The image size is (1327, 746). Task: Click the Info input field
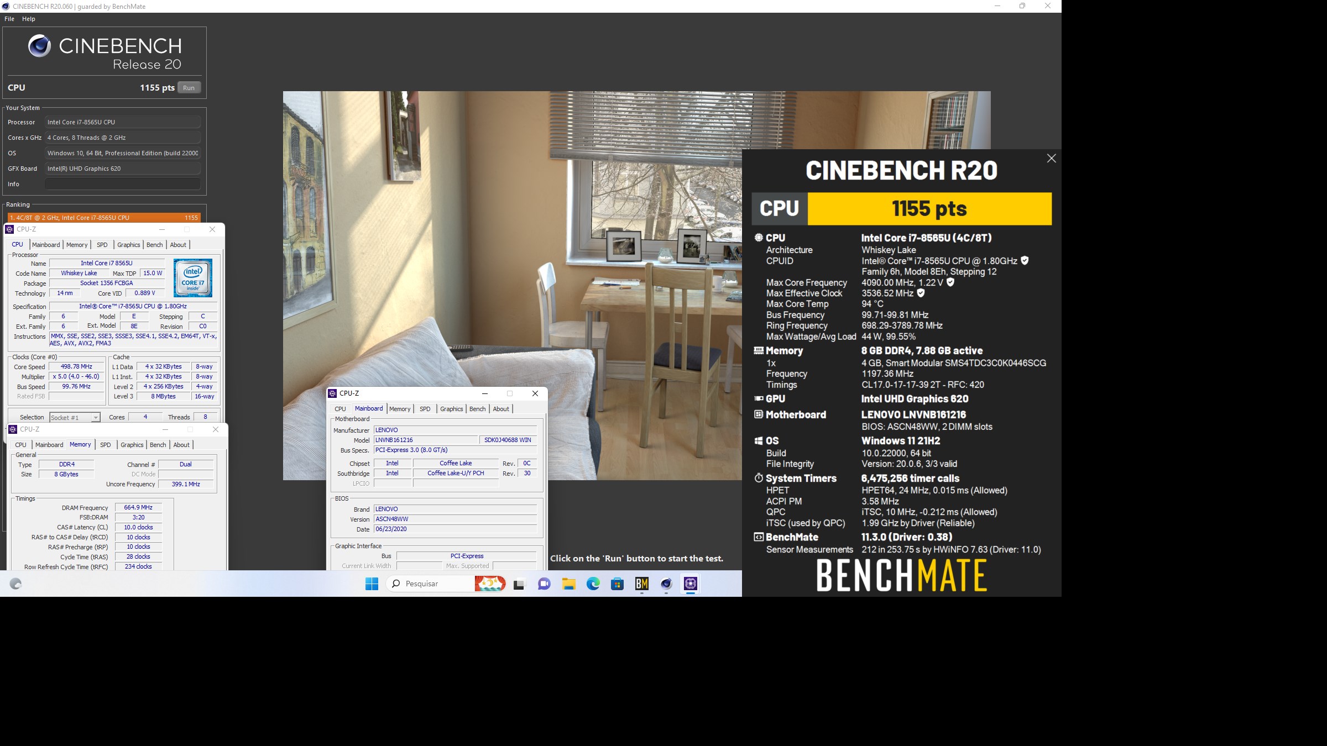tap(123, 184)
